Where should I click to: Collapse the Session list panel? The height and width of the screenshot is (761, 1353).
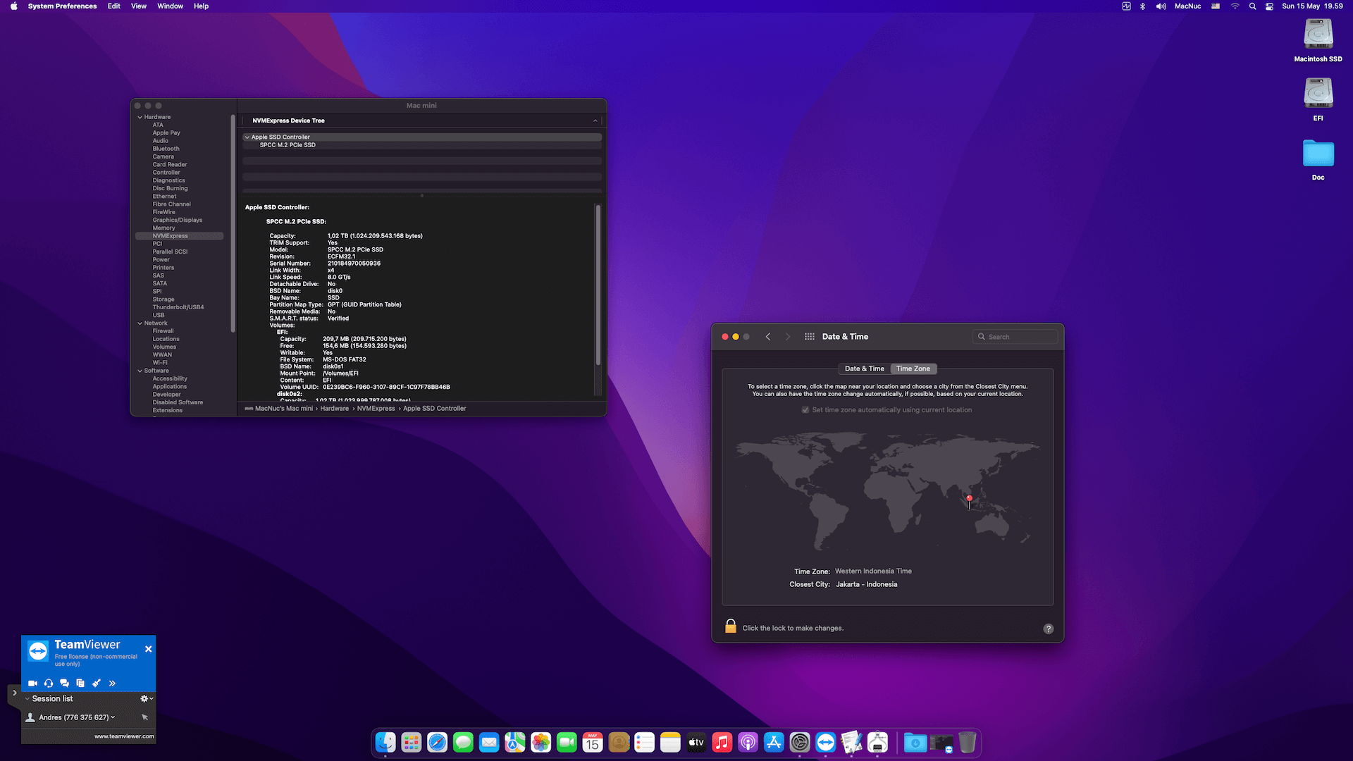[27, 698]
